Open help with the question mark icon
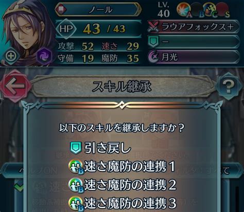This screenshot has width=244, height=212. coord(229,86)
